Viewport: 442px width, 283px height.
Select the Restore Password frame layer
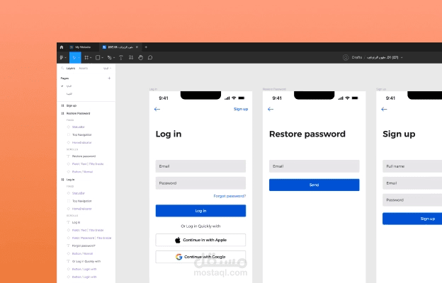pos(78,113)
